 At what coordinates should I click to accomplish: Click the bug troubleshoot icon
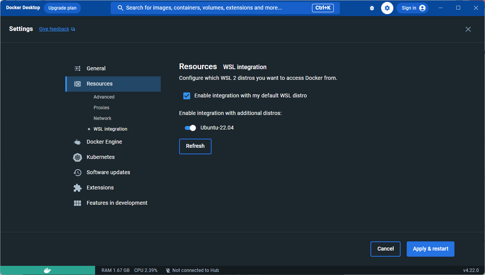(372, 8)
